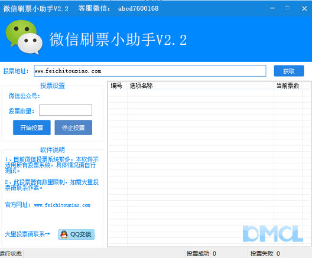The height and width of the screenshot is (258, 312).
Task: Close the 微信刷票小助手 window
Action: [x=304, y=8]
